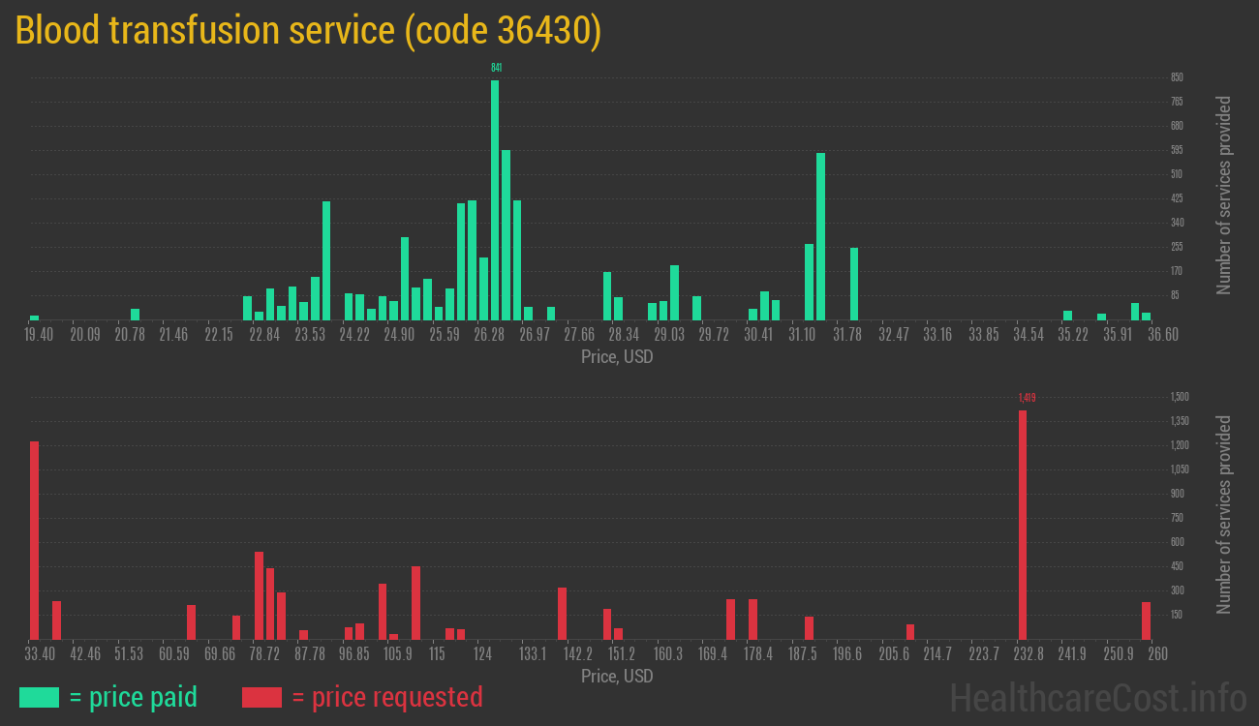The image size is (1259, 726).
Task: Click the red price requested legend swatch
Action: click(x=261, y=697)
